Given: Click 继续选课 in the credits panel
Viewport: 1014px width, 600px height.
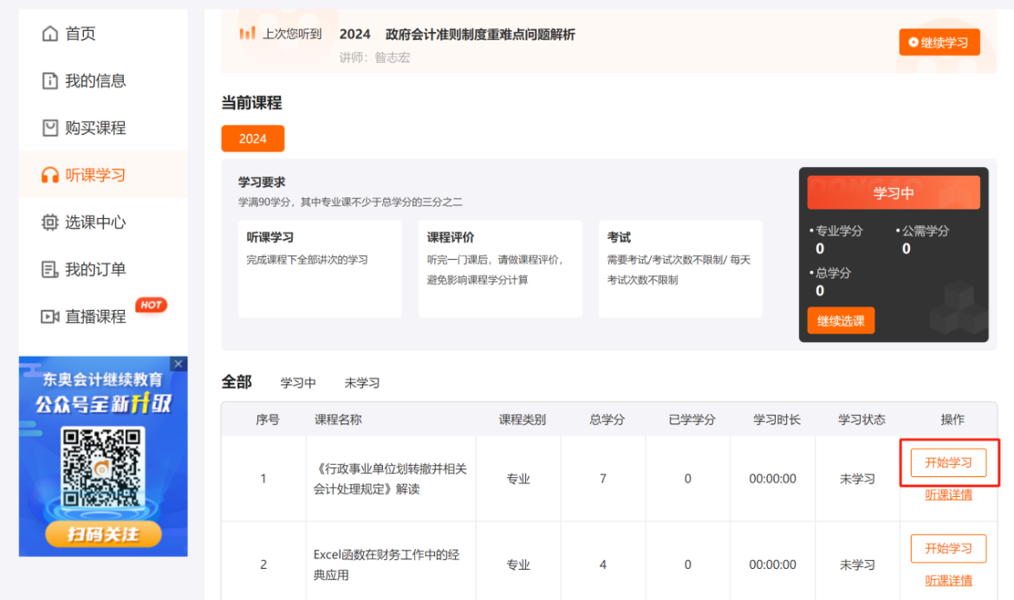Looking at the screenshot, I should [840, 319].
